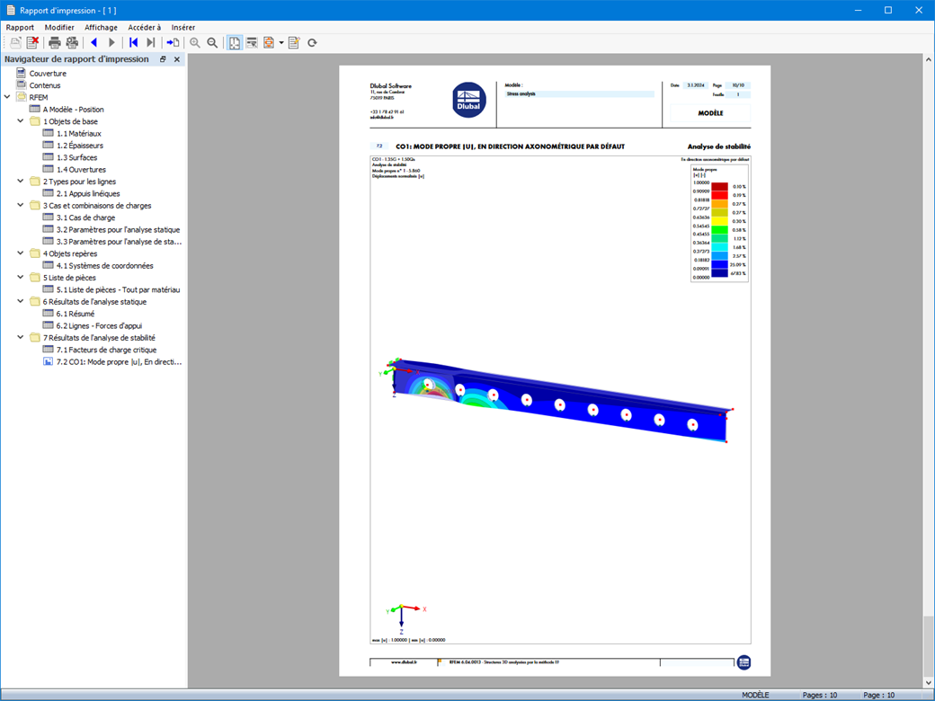Click the Page : 10 status bar field
Screen dimensions: 935x701
coord(879,695)
